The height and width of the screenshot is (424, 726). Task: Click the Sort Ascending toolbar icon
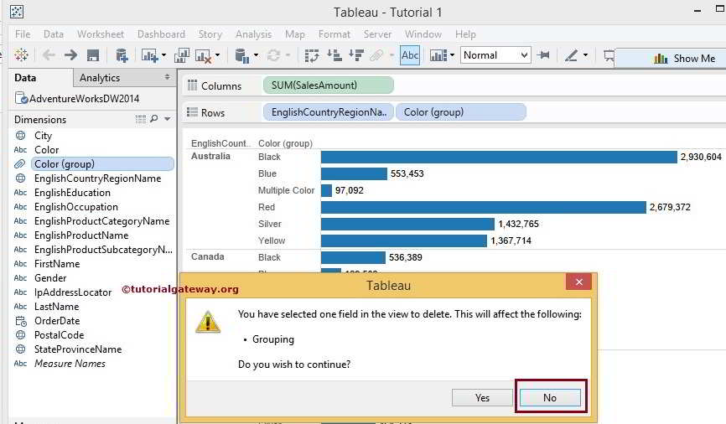[334, 55]
